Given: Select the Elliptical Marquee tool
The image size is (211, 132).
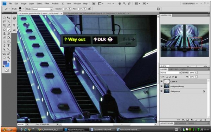Looking at the screenshot, I should click(x=5, y=18).
